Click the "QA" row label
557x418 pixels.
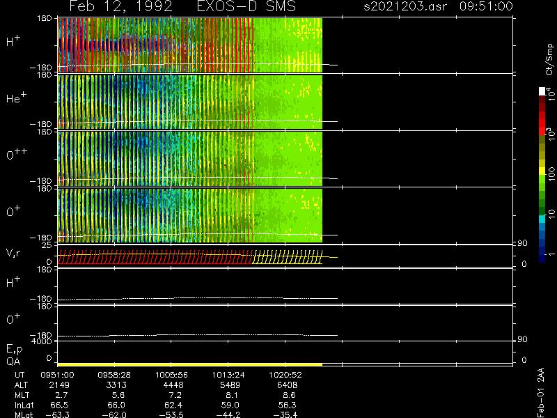point(13,362)
